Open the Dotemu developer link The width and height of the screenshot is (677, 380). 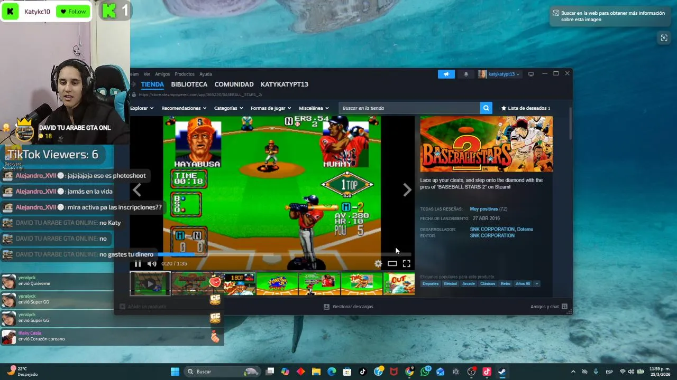point(525,229)
